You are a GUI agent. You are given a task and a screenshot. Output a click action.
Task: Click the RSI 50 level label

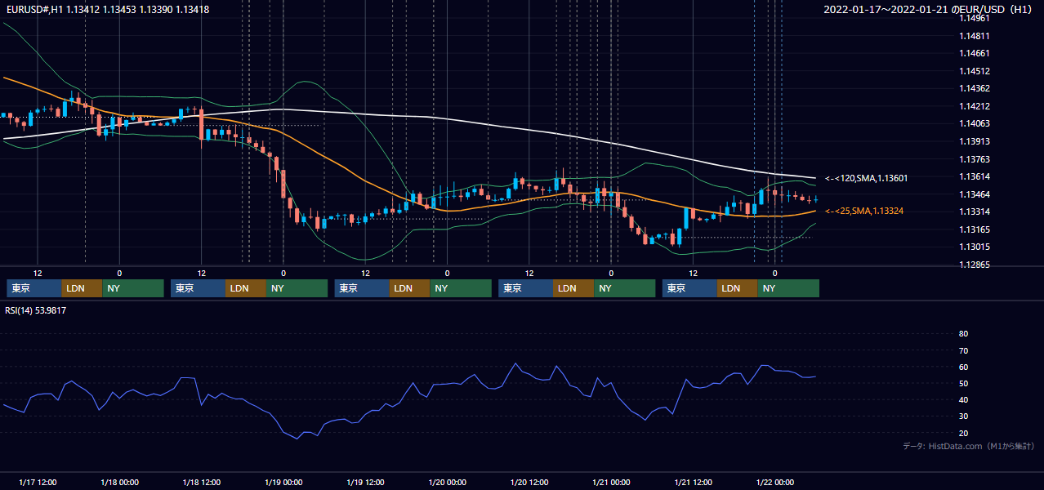pyautogui.click(x=963, y=383)
